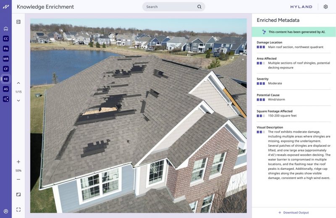Collapse the left panel toggle

[x=18, y=22]
